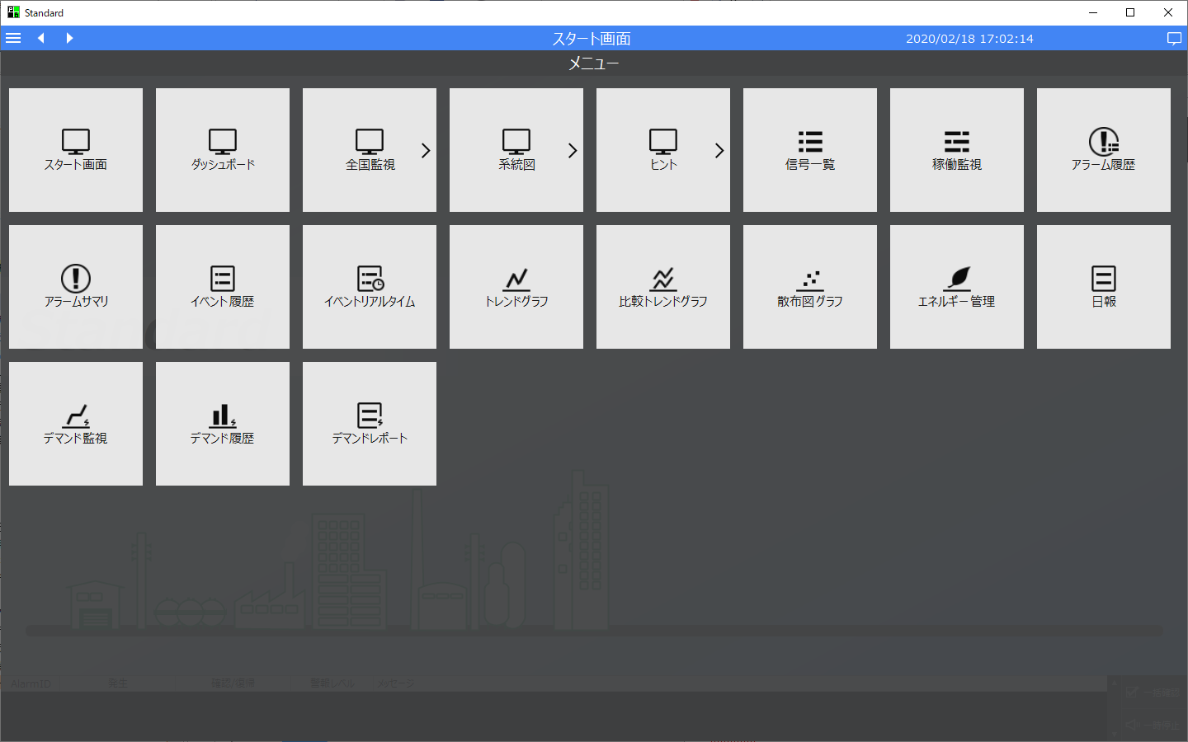Open the 日報 report tile
This screenshot has width=1188, height=742.
point(1104,287)
